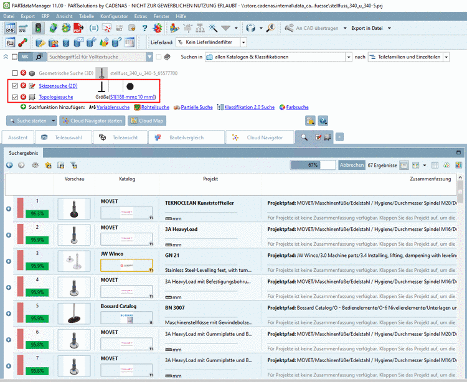Image resolution: width=467 pixels, height=382 pixels.
Task: Open the Suche starten dropdown arrow
Action: click(x=54, y=121)
